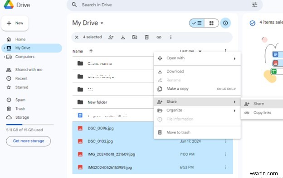
Task: Open Shared with me
Action: click(29, 70)
